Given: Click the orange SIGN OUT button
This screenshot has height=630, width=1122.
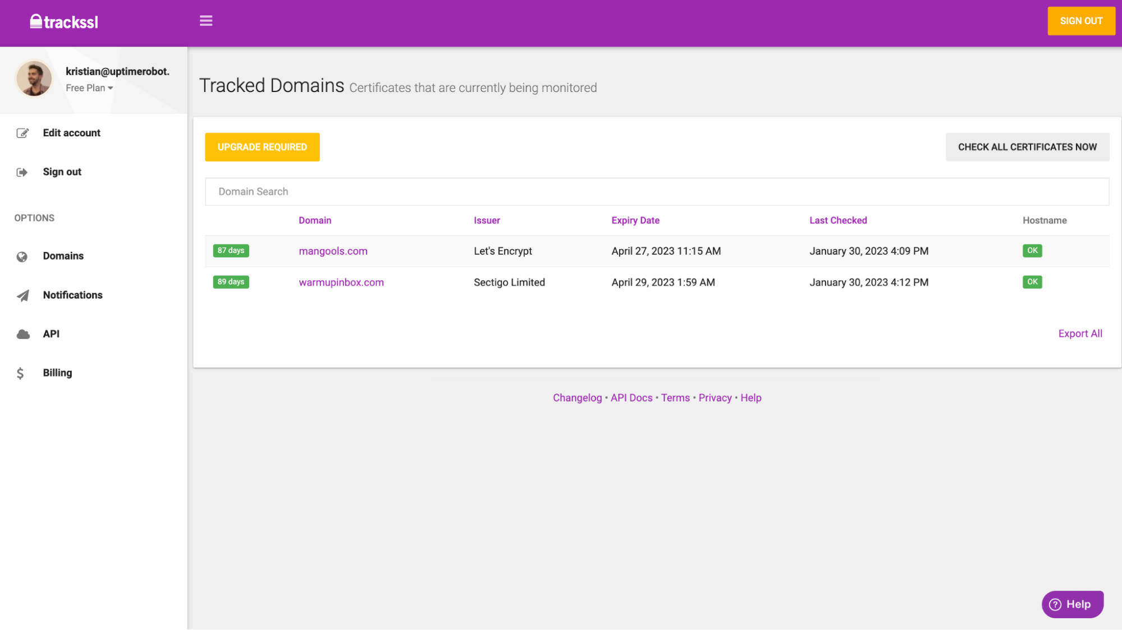Looking at the screenshot, I should [1081, 21].
